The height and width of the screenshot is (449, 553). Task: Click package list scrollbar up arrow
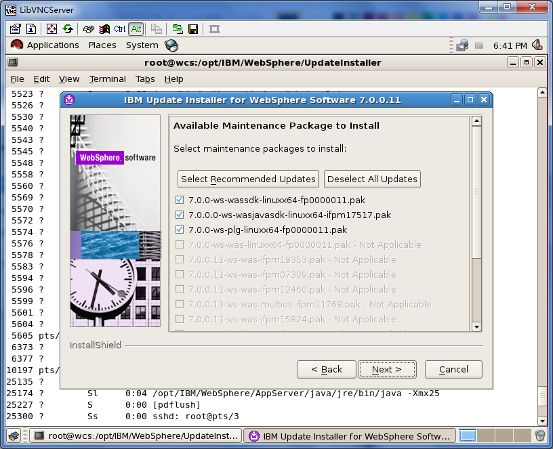click(476, 121)
